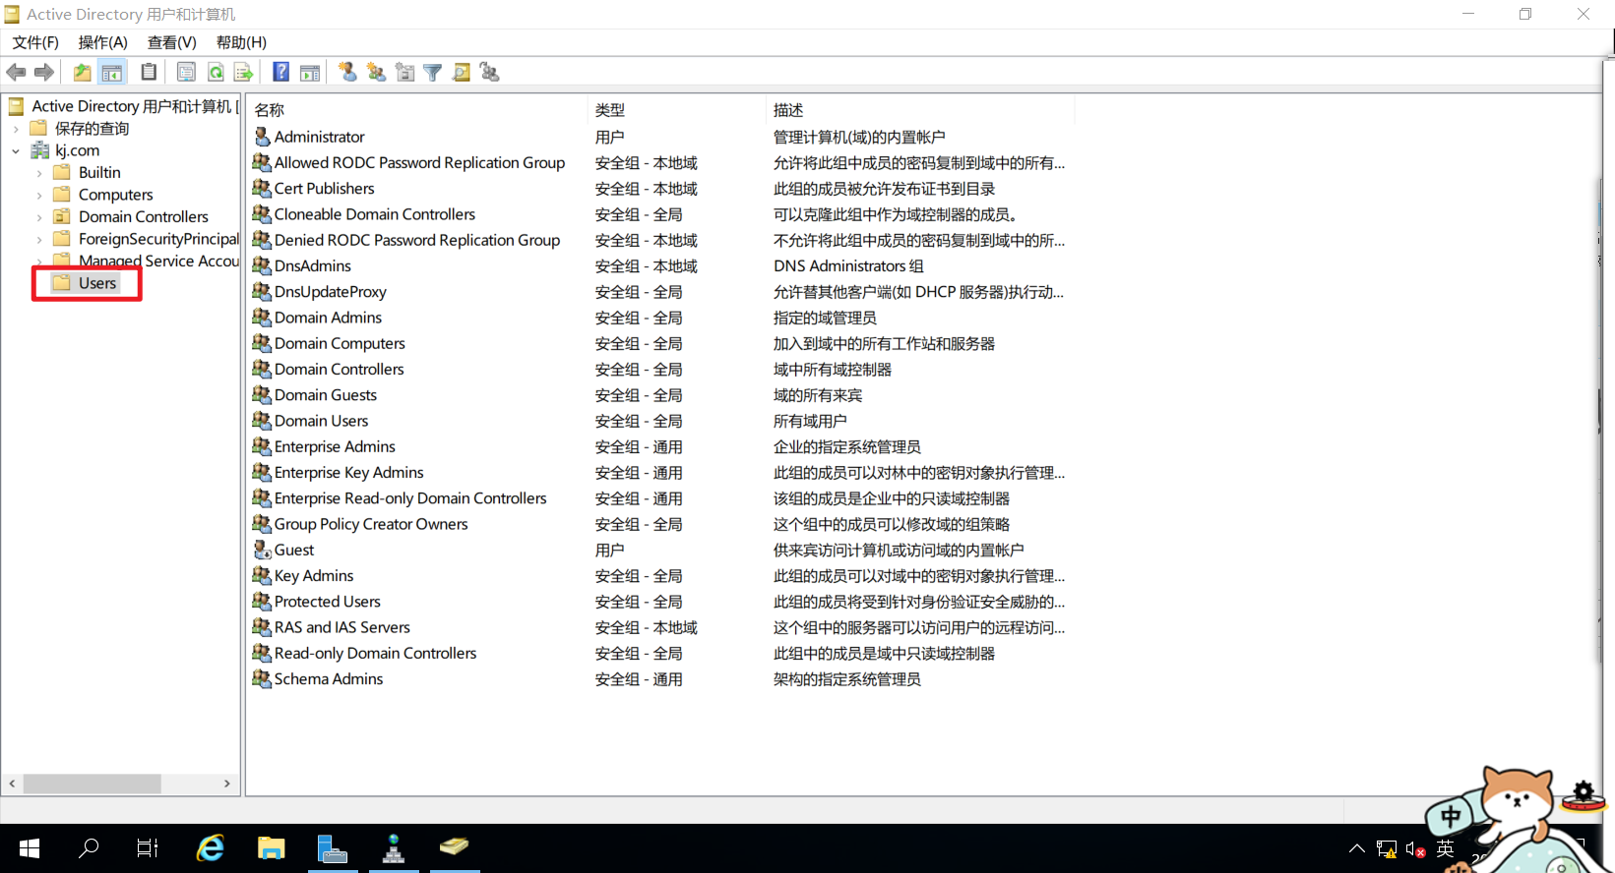1615x873 pixels.
Task: Expand the Computers tree node
Action: point(39,195)
